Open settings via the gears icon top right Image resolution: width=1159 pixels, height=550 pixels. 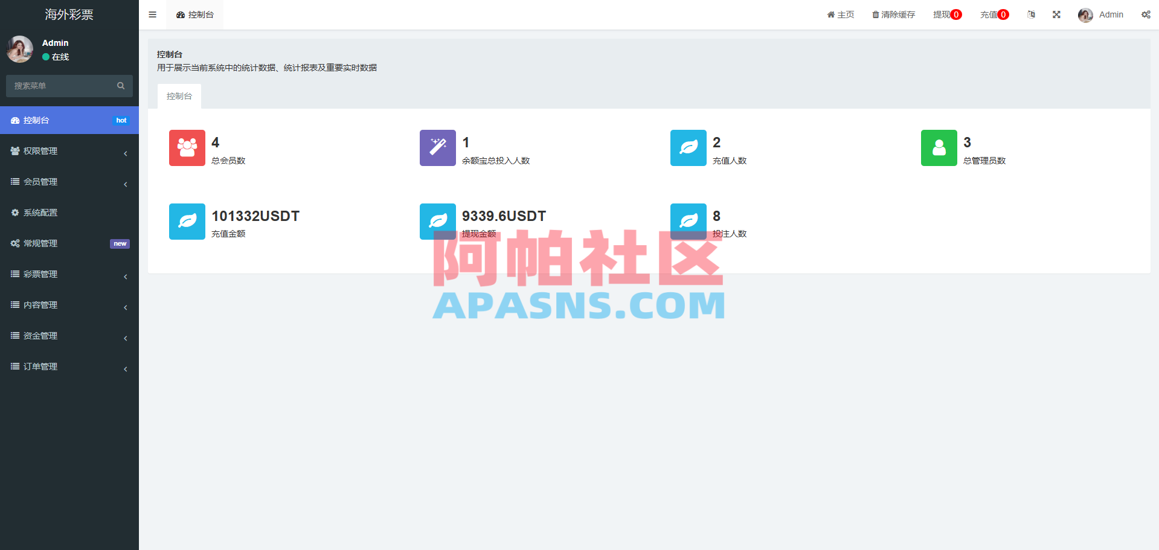pos(1146,14)
